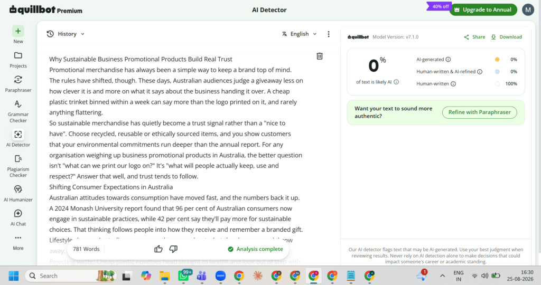Open Notepad from taskbar
Viewport: 541px width, 285px height.
click(x=351, y=275)
